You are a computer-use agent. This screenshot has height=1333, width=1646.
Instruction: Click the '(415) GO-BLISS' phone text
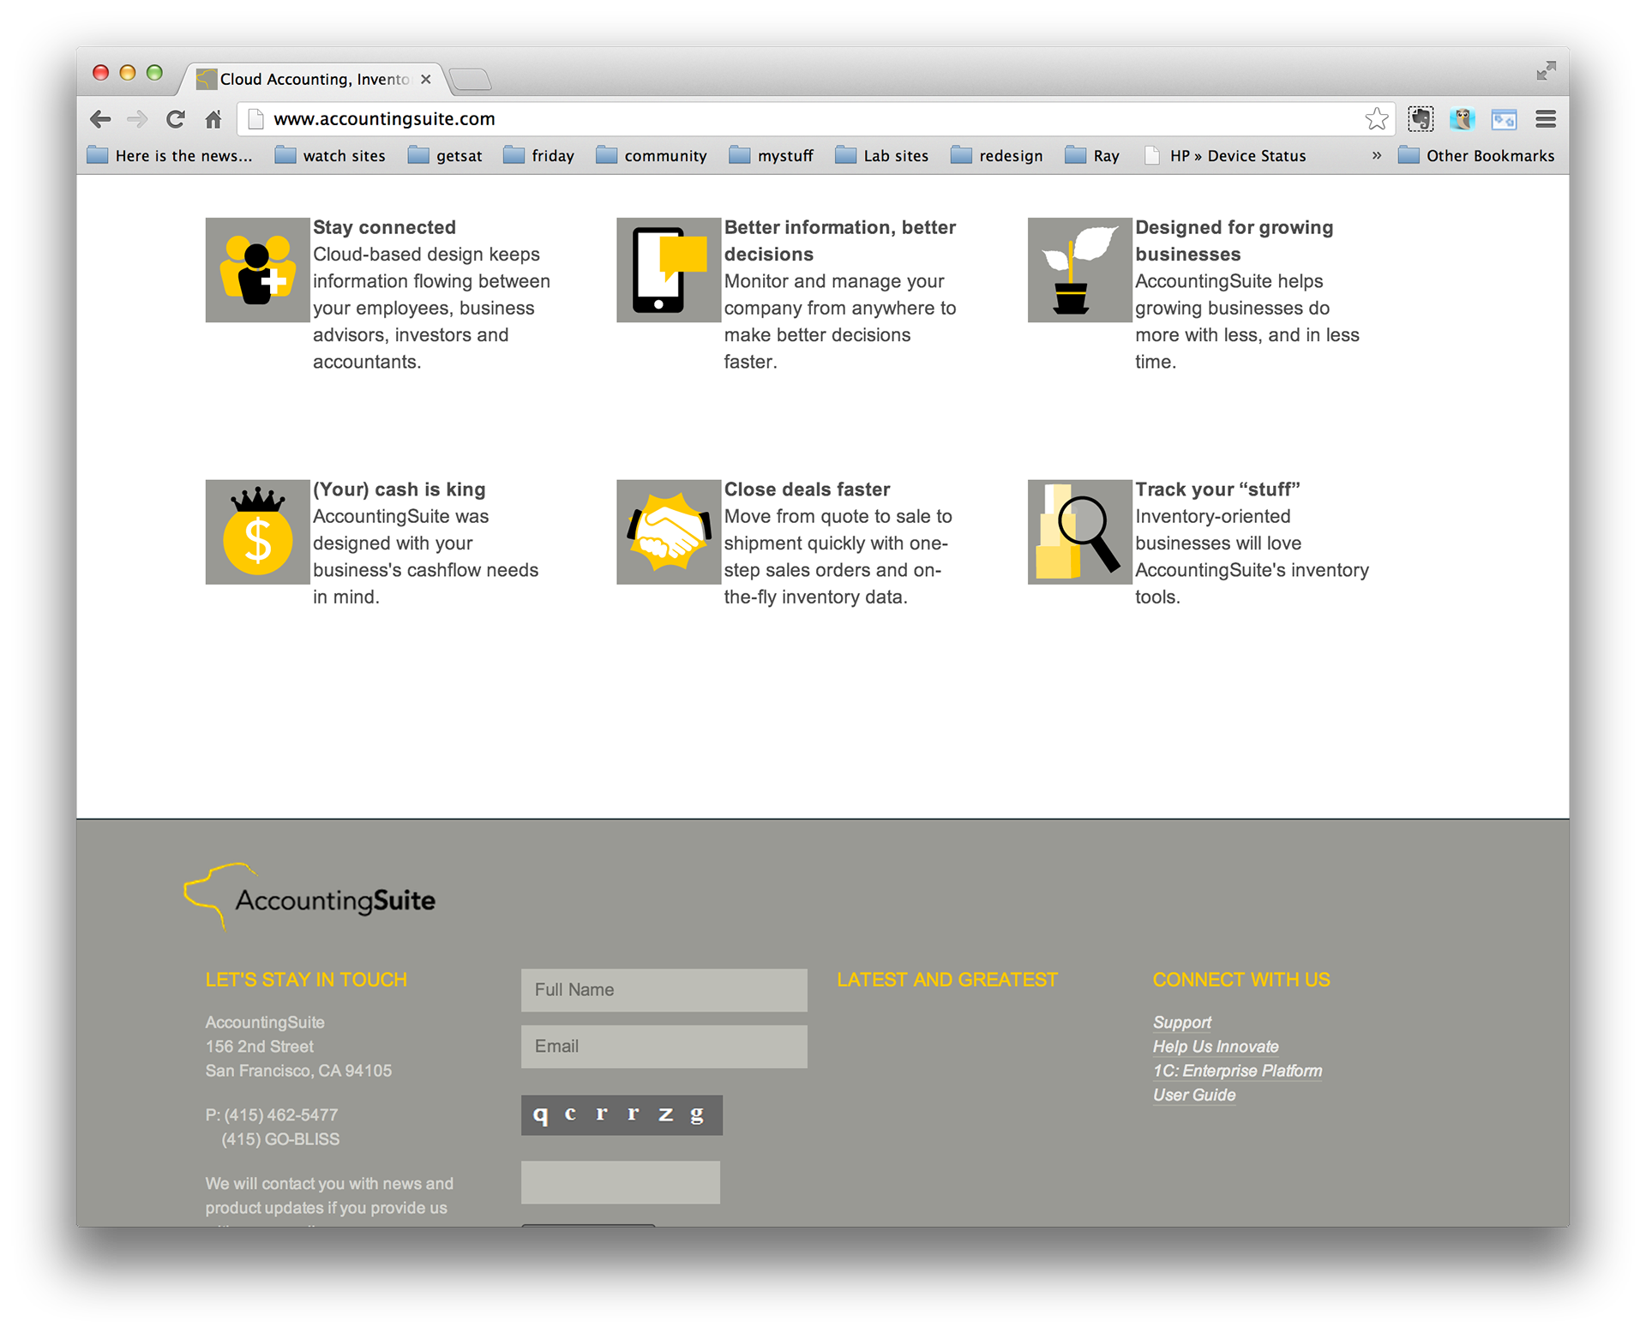(x=280, y=1139)
